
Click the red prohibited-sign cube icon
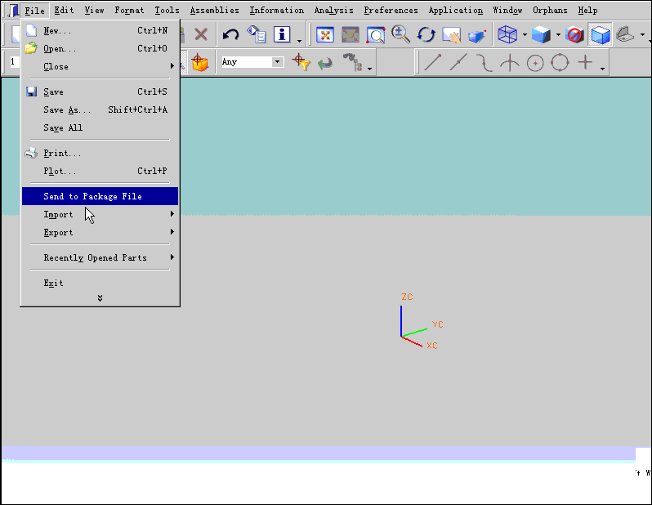574,34
